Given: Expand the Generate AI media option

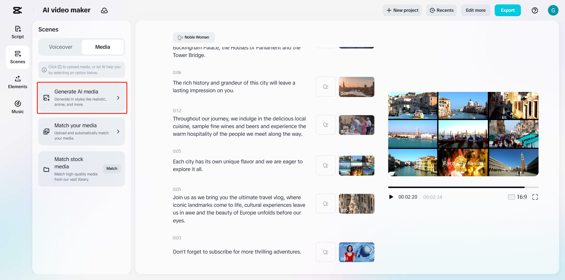Looking at the screenshot, I should point(82,98).
